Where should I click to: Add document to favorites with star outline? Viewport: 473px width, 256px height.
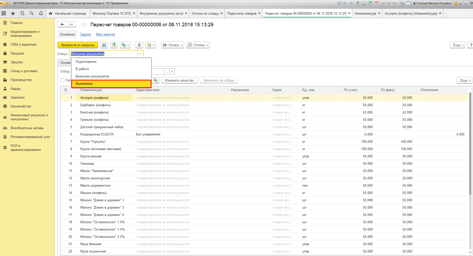(x=83, y=25)
